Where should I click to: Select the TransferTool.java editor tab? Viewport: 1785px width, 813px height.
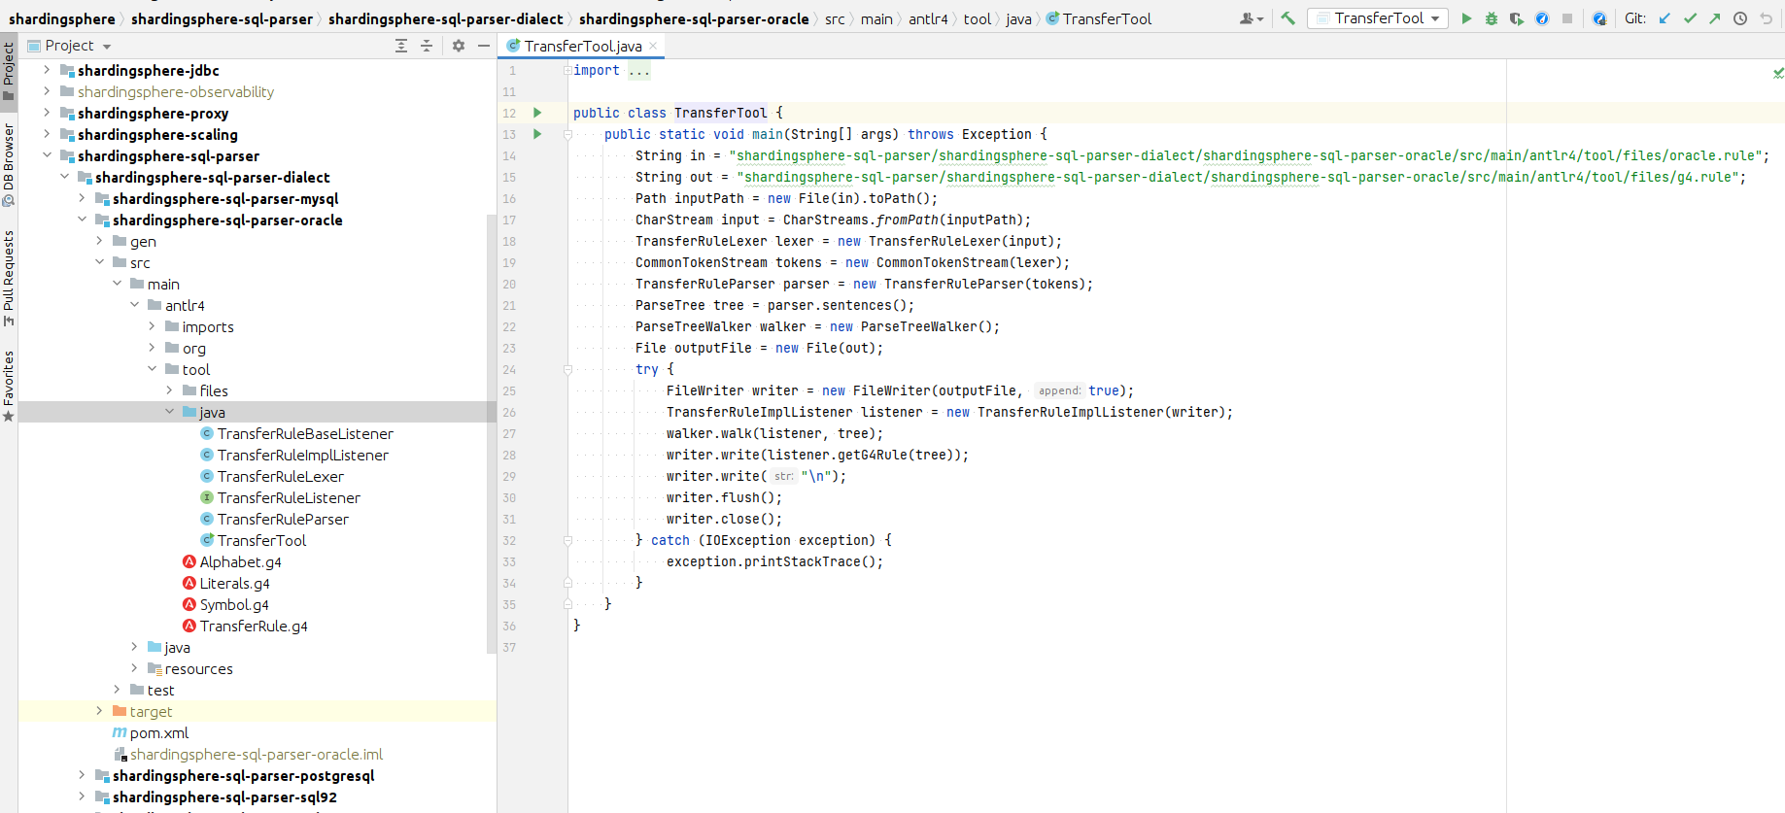[582, 46]
